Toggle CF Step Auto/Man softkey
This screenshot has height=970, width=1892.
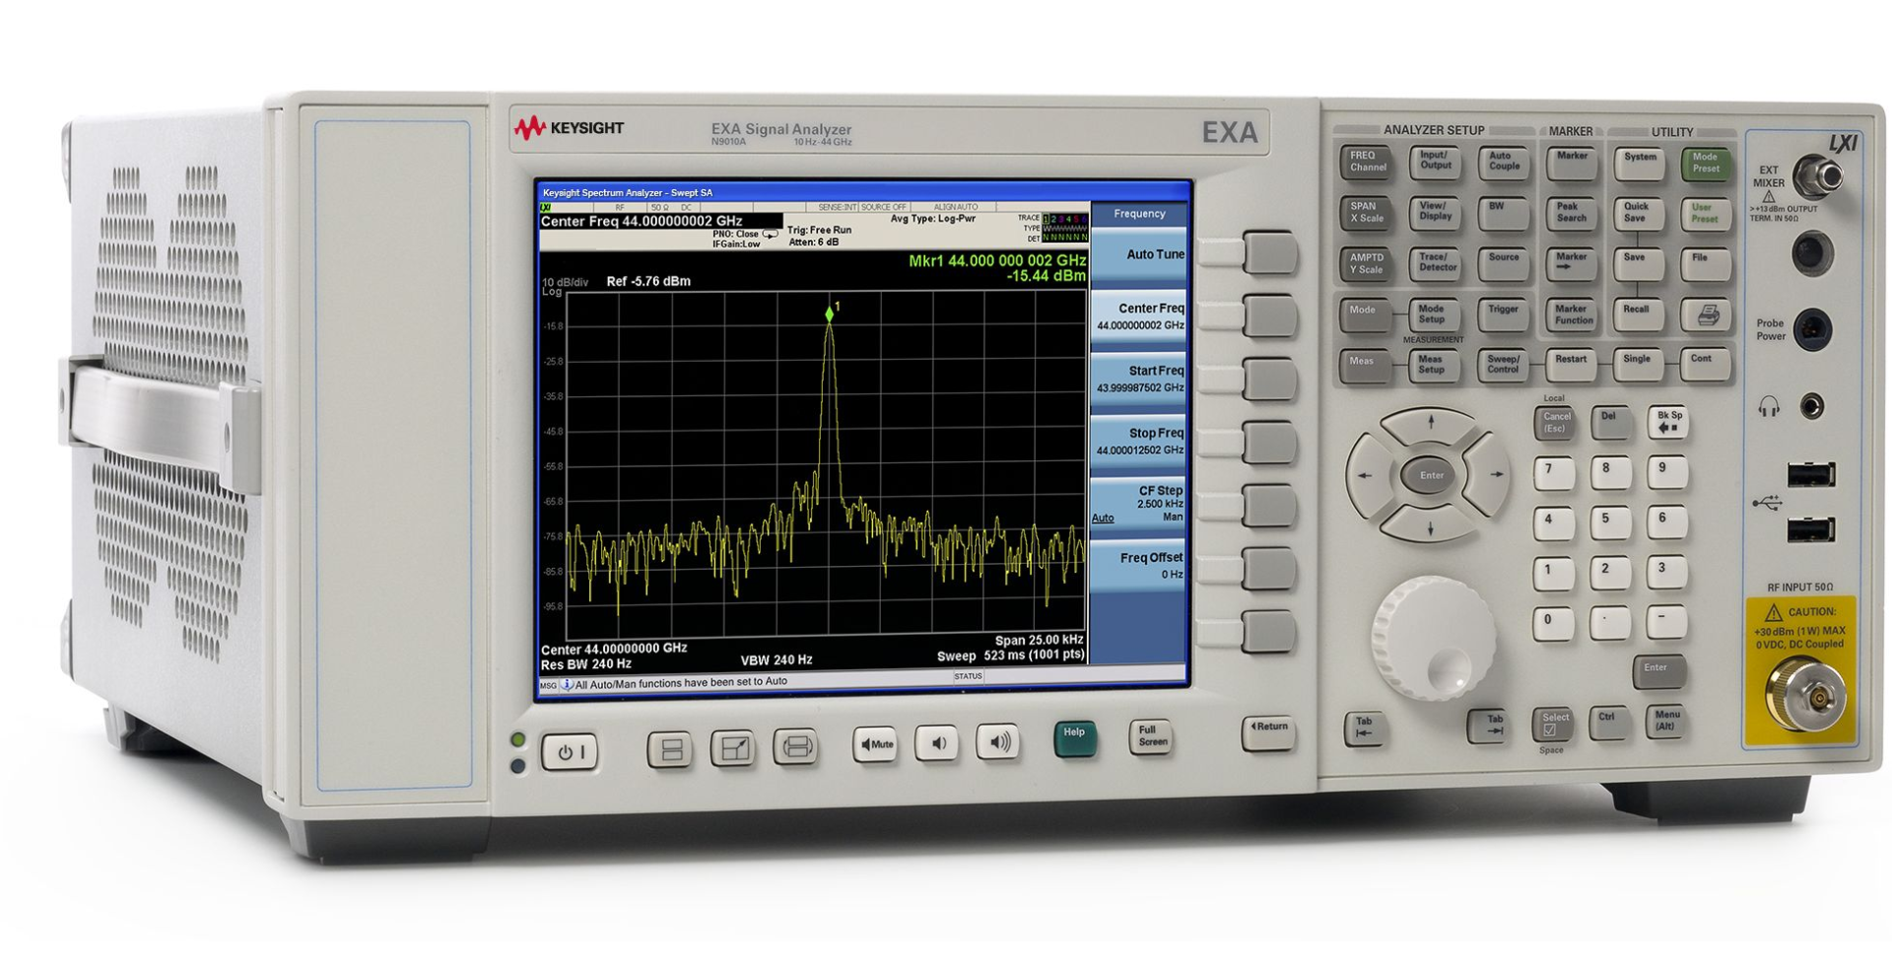pyautogui.click(x=1138, y=504)
